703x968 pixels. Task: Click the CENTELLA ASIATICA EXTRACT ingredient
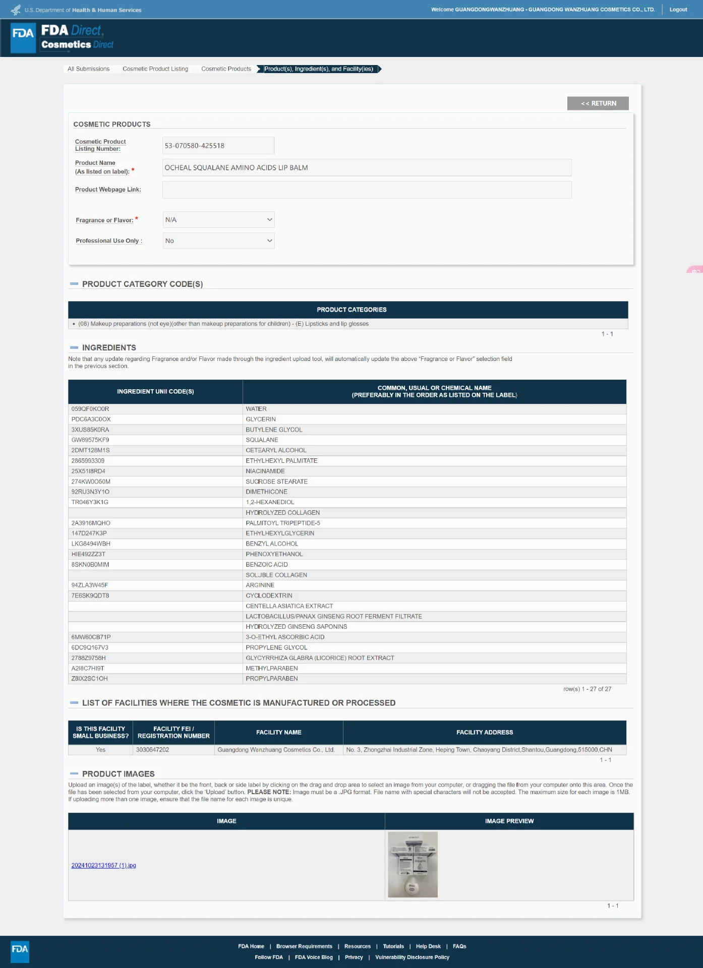tap(289, 606)
